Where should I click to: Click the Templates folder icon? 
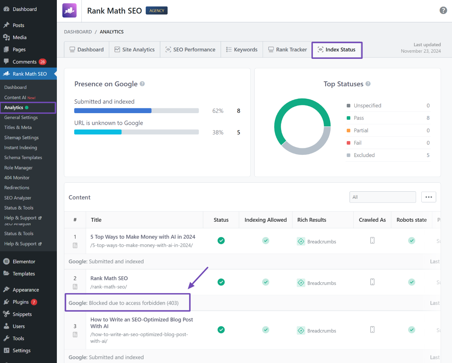pyautogui.click(x=6, y=273)
